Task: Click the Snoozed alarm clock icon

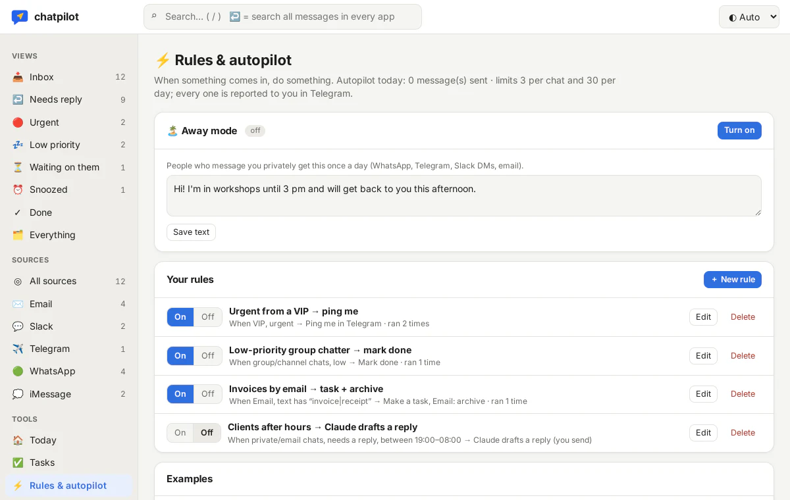Action: pyautogui.click(x=18, y=189)
